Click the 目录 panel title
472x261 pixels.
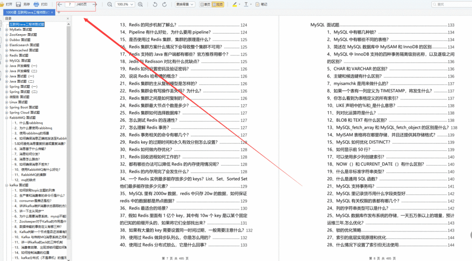(x=8, y=18)
